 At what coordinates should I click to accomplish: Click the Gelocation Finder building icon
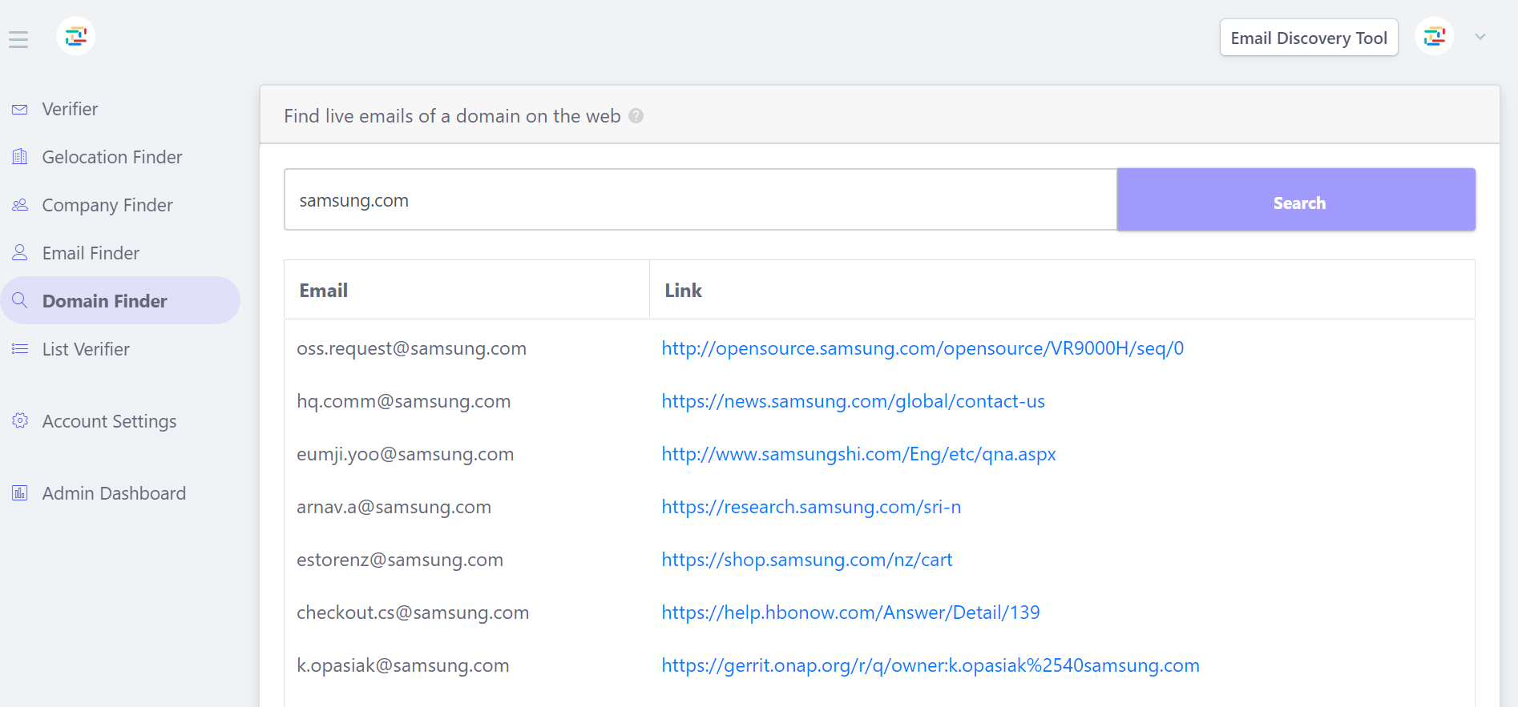point(20,157)
